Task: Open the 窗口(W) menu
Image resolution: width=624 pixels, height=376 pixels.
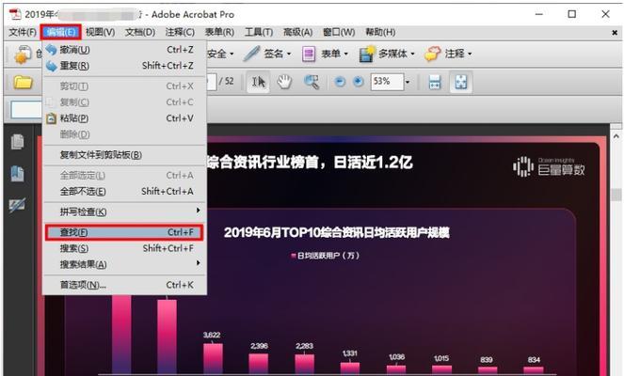Action: [339, 32]
